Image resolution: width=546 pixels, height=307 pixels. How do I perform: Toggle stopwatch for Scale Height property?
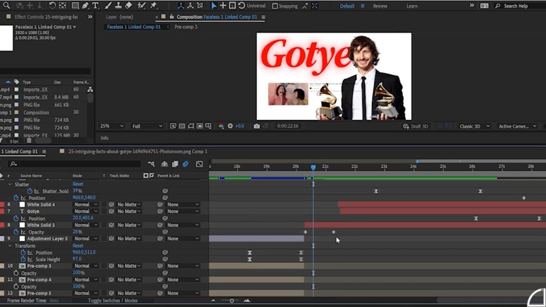coord(23,259)
